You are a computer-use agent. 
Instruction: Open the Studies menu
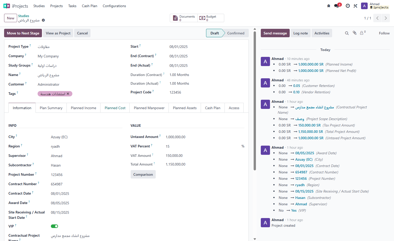click(x=39, y=6)
